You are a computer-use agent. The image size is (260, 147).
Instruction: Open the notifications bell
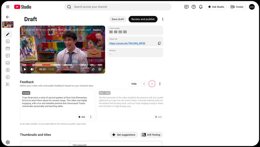tap(201, 7)
